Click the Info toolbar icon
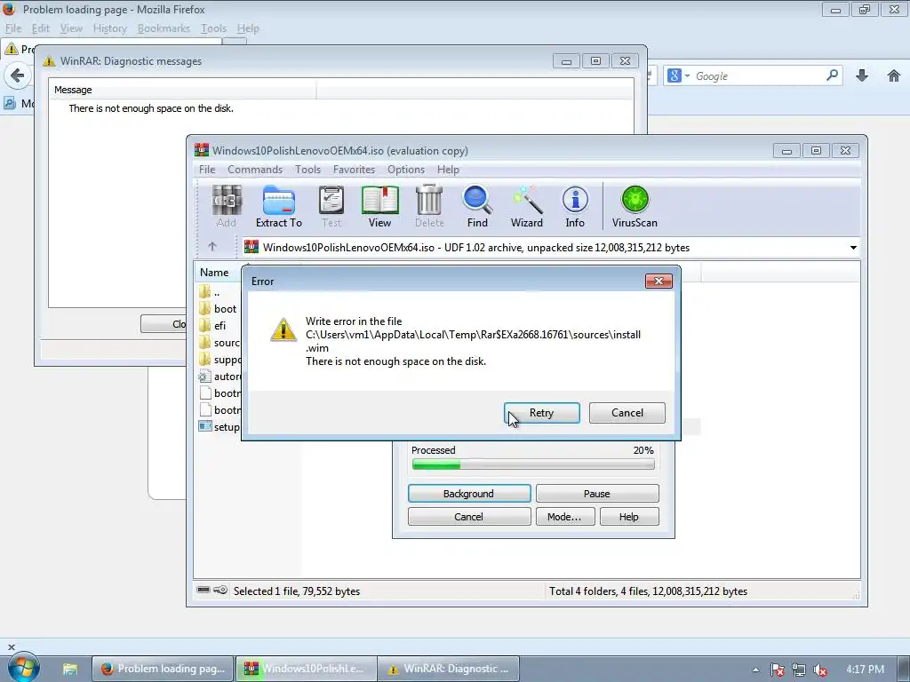 point(575,206)
